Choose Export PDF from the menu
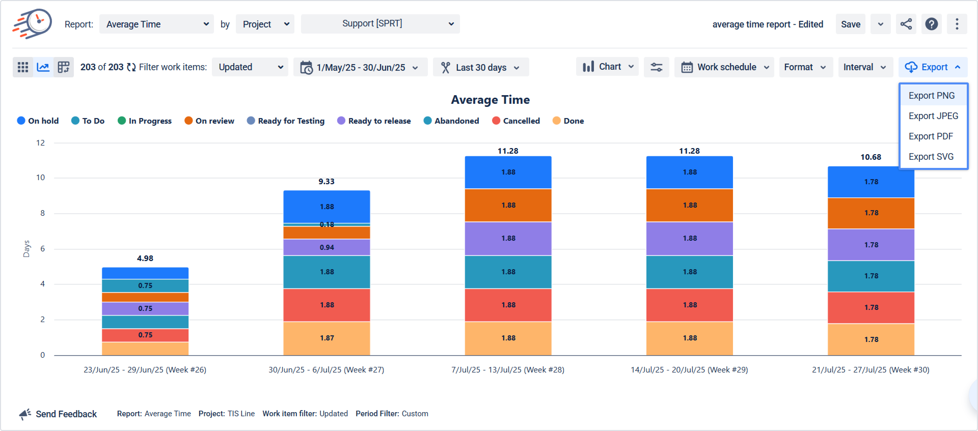Screen dimensions: 978x431 click(931, 136)
